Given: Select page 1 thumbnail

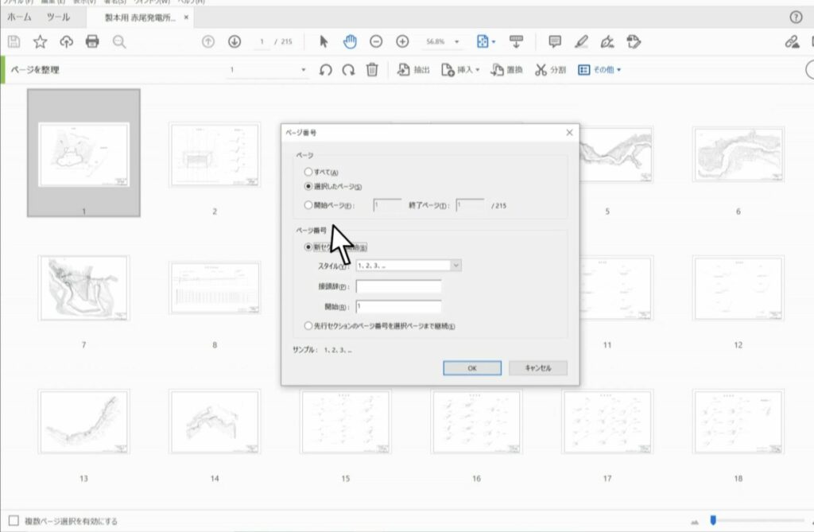Looking at the screenshot, I should [83, 154].
